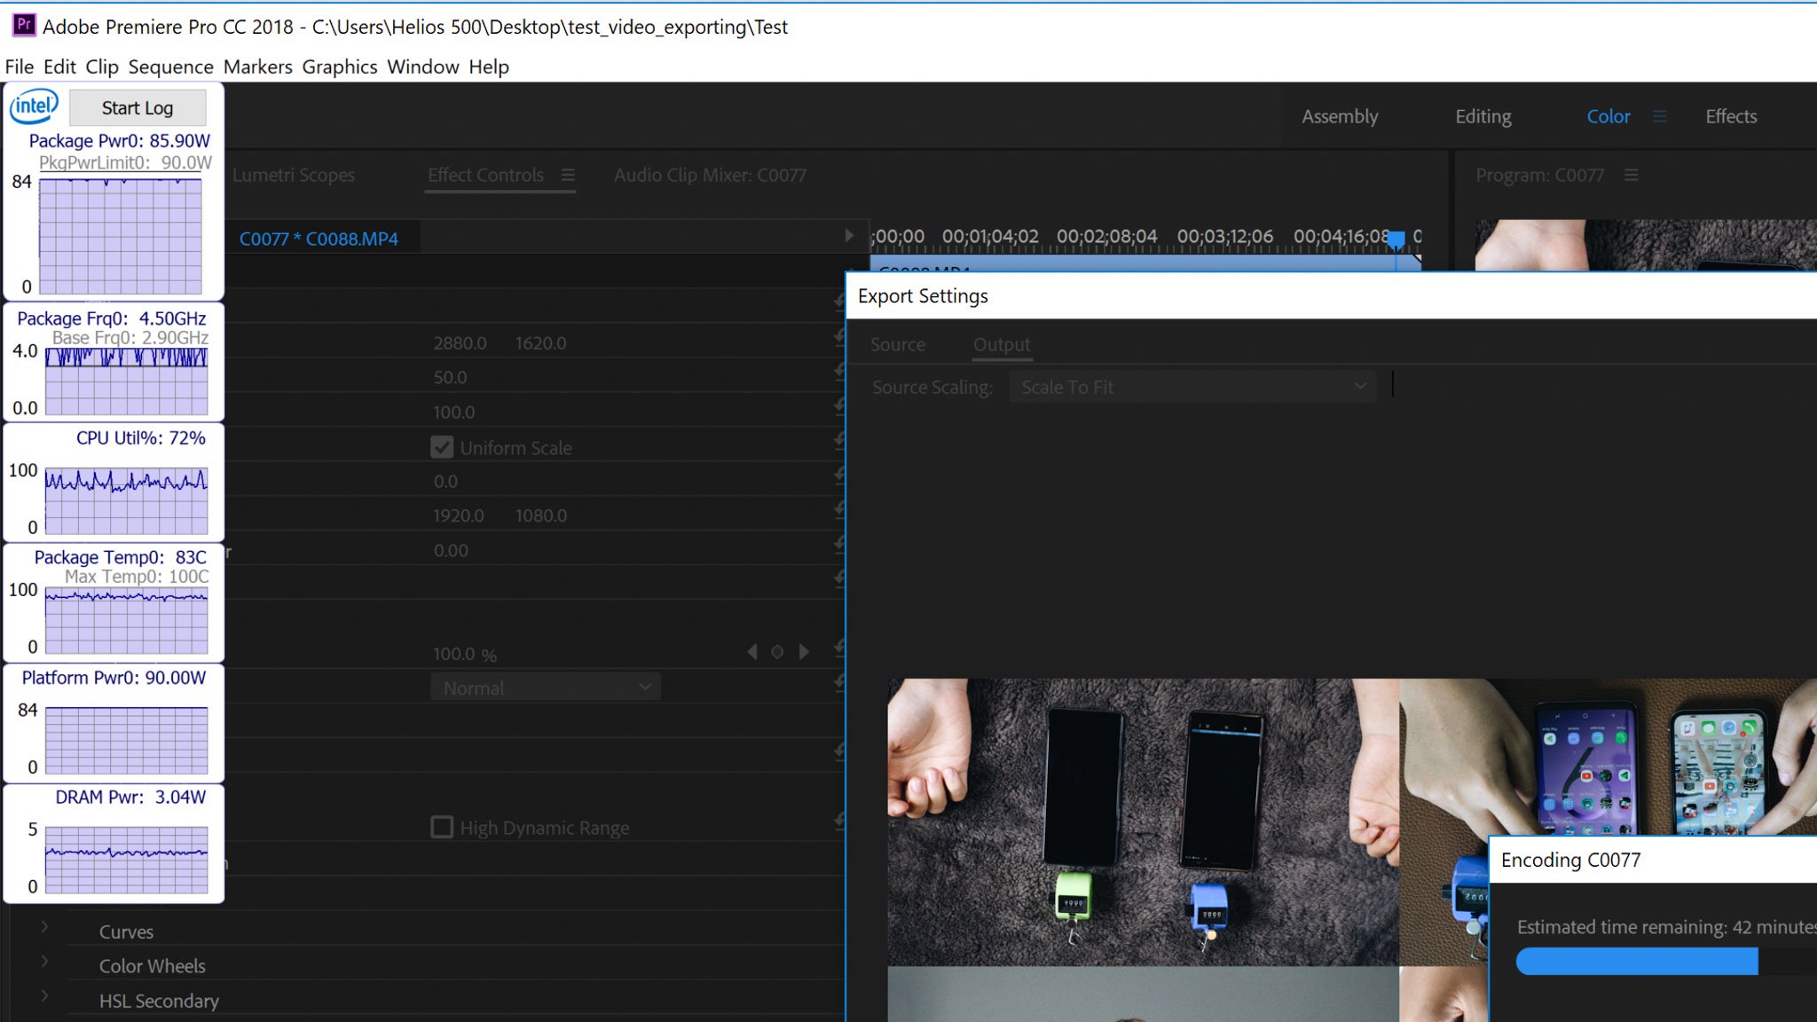Click Start Log in Intel Power Gadget
Screen dimensions: 1817x1022
click(x=138, y=107)
